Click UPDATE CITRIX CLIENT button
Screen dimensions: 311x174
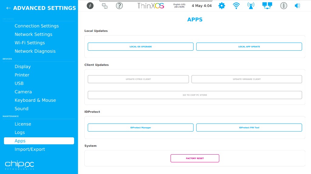point(138,79)
